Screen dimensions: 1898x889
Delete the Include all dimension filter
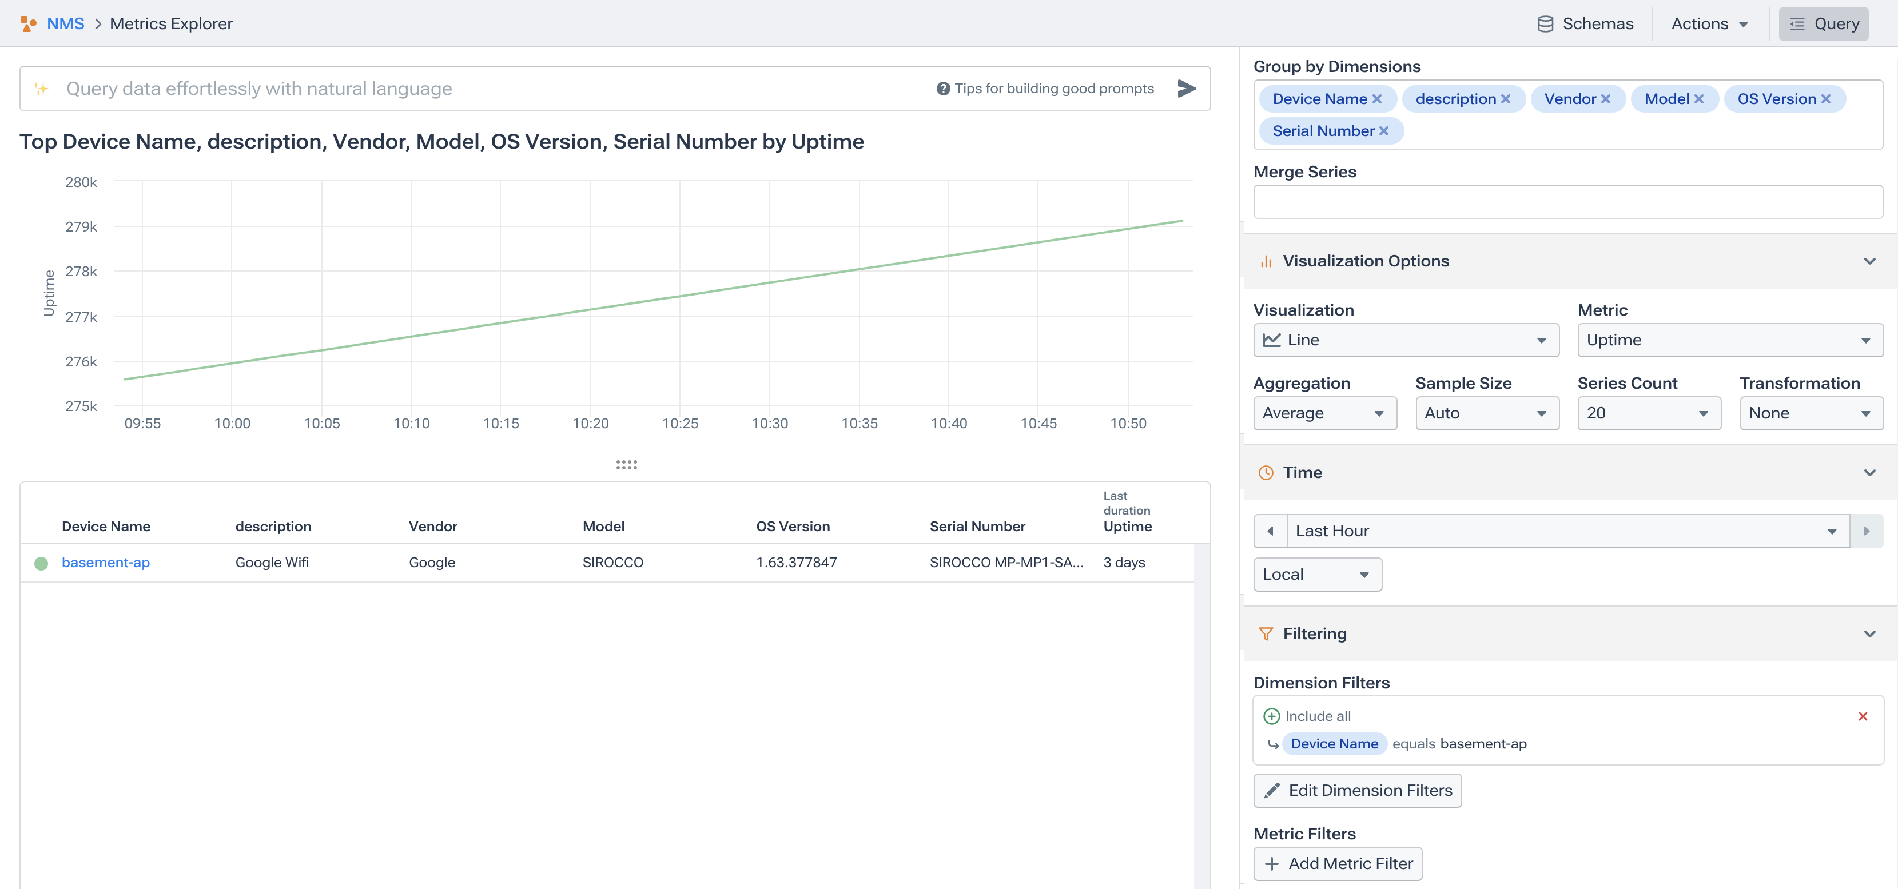[1862, 716]
